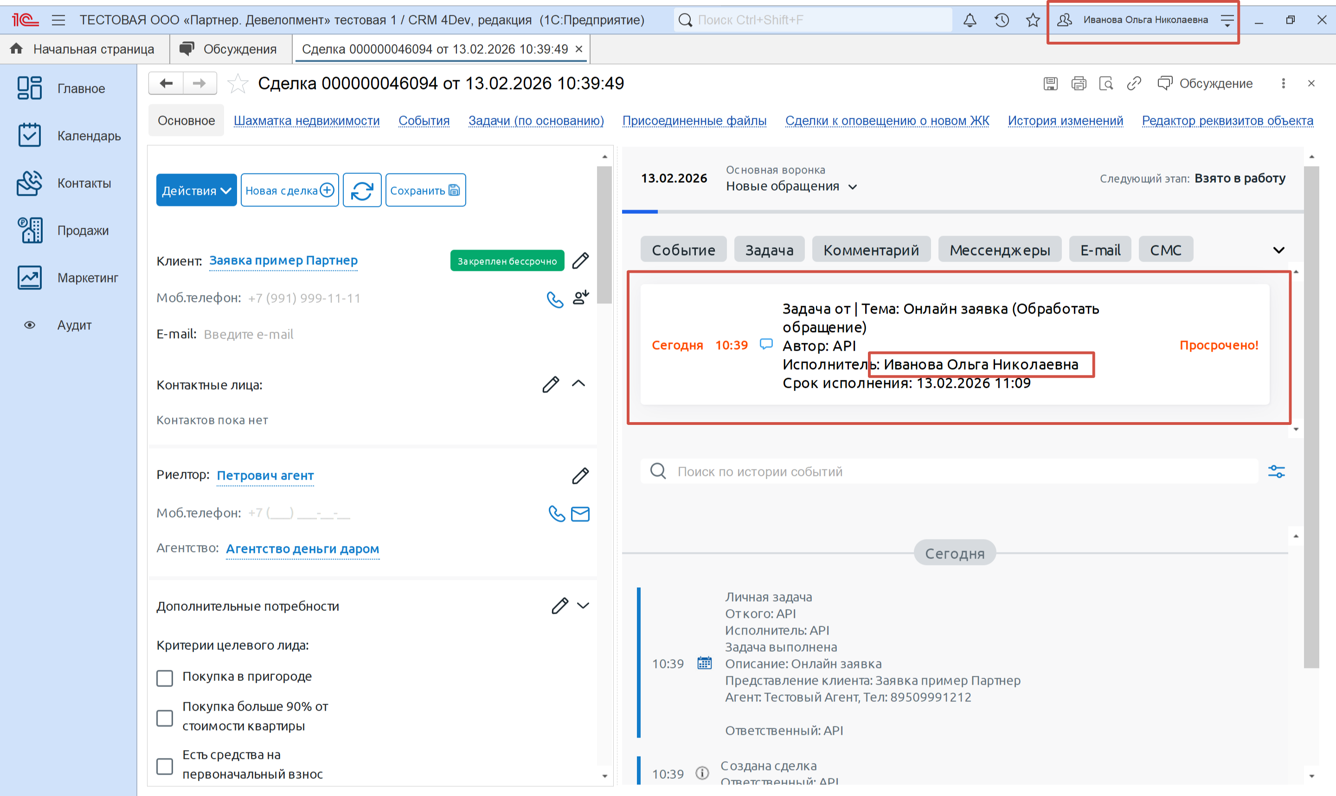Click the refresh arrows button
Image resolution: width=1336 pixels, height=796 pixels.
361,190
